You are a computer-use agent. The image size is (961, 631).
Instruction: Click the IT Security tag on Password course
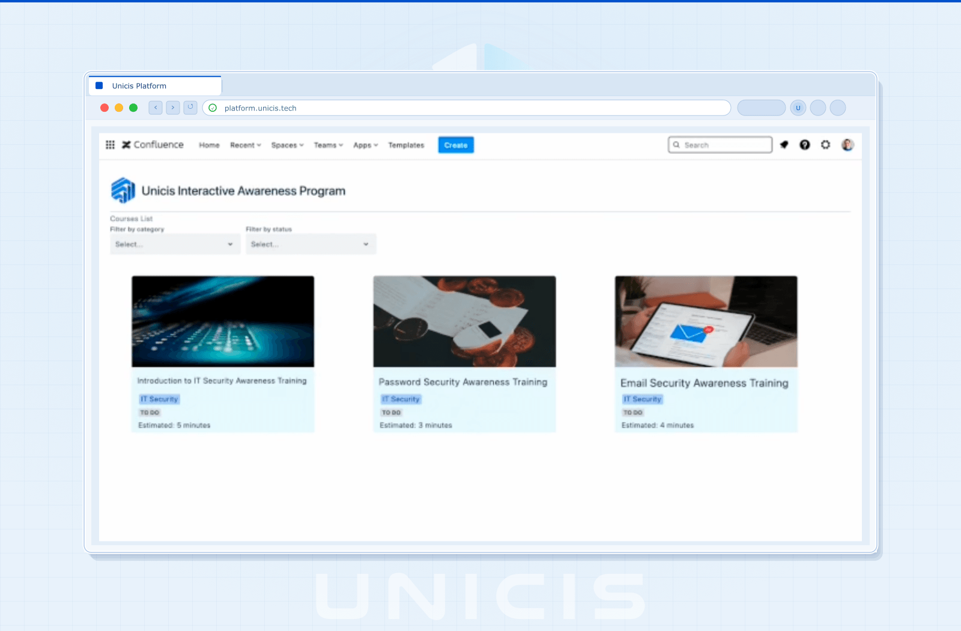click(x=401, y=399)
